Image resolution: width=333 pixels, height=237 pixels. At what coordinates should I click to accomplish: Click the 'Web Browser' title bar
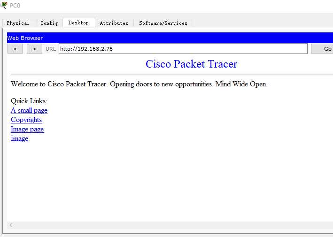170,38
